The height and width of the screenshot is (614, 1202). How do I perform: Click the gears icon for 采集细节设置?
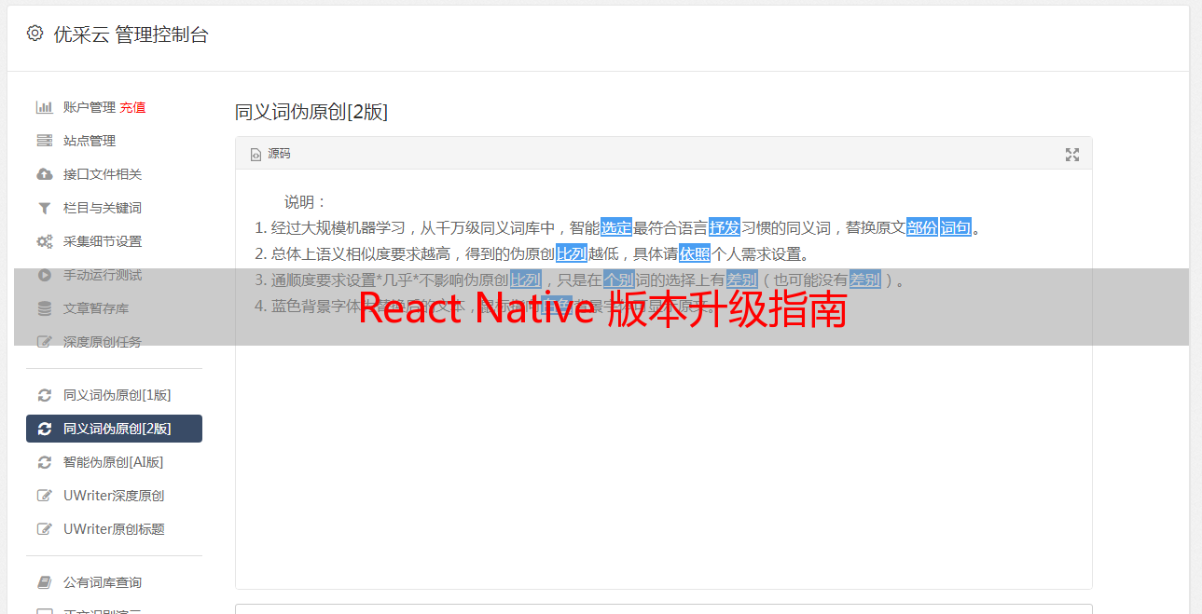[x=44, y=241]
